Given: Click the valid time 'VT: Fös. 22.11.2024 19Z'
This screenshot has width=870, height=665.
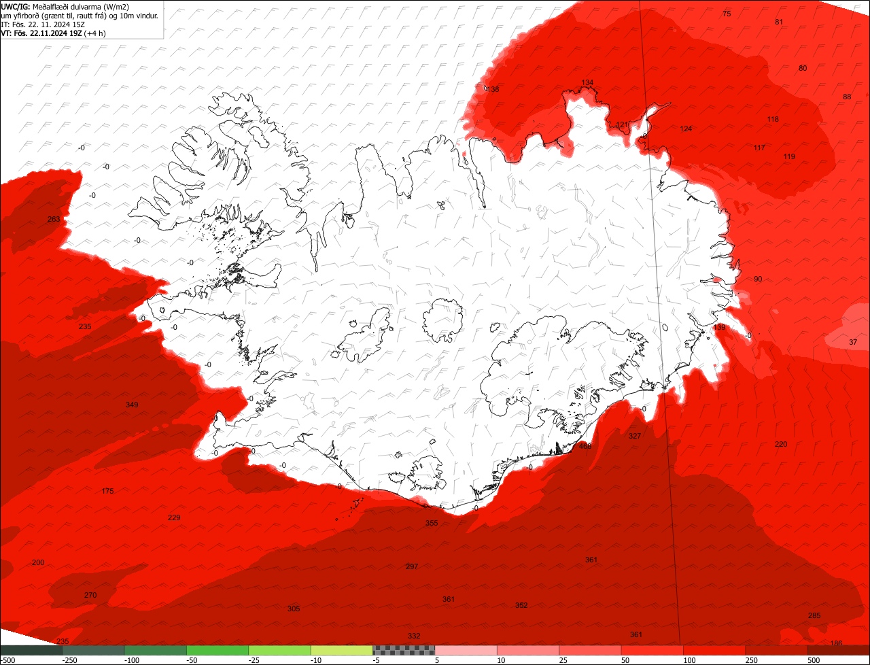Looking at the screenshot, I should tap(42, 33).
